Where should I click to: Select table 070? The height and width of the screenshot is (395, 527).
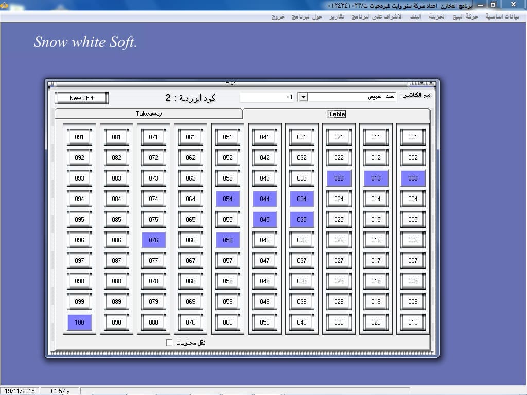[190, 322]
